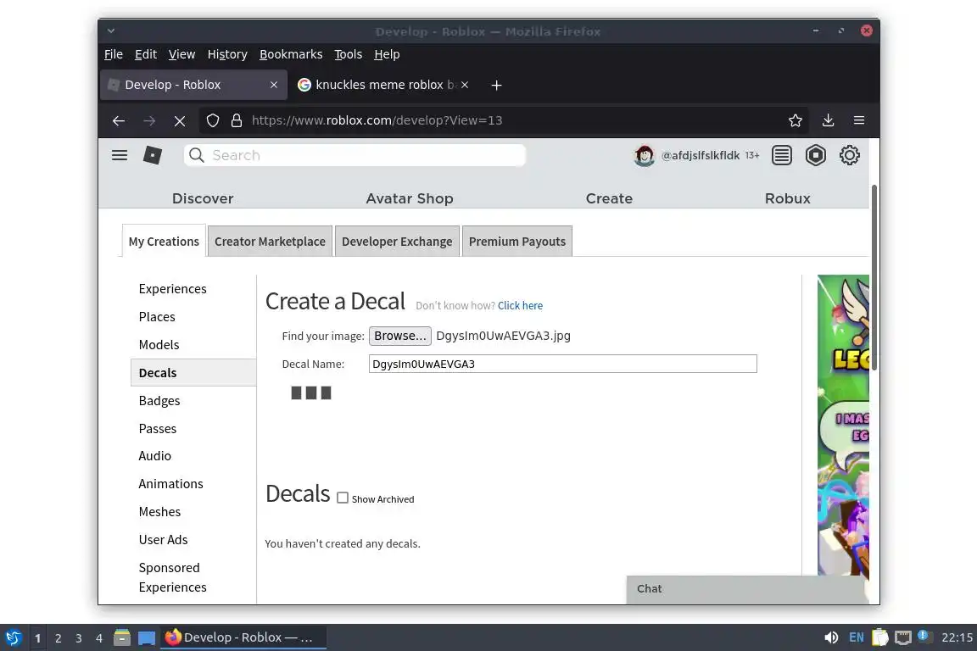This screenshot has height=651, width=977.
Task: Open Meshes in the sidebar
Action: point(159,512)
